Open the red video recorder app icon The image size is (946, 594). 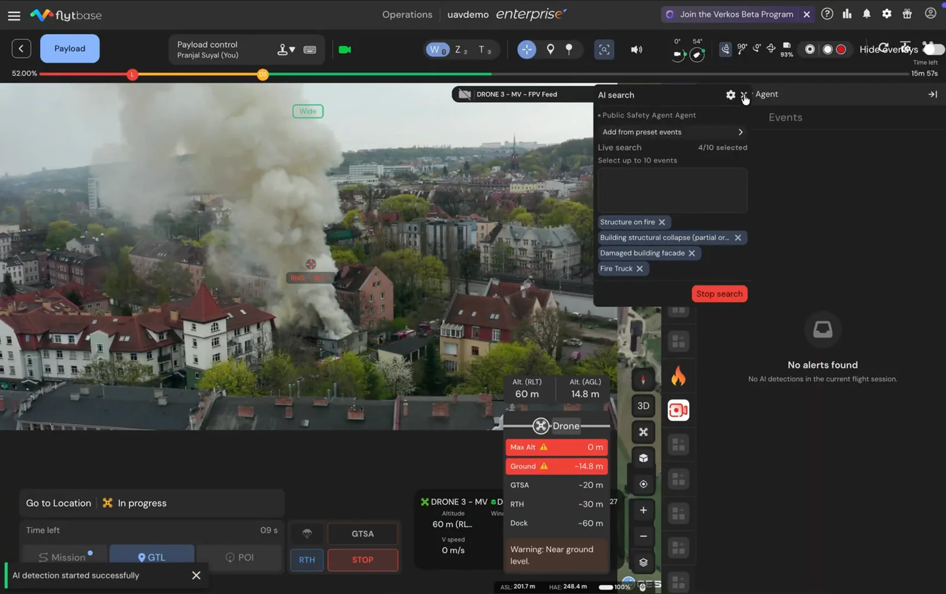pyautogui.click(x=679, y=410)
